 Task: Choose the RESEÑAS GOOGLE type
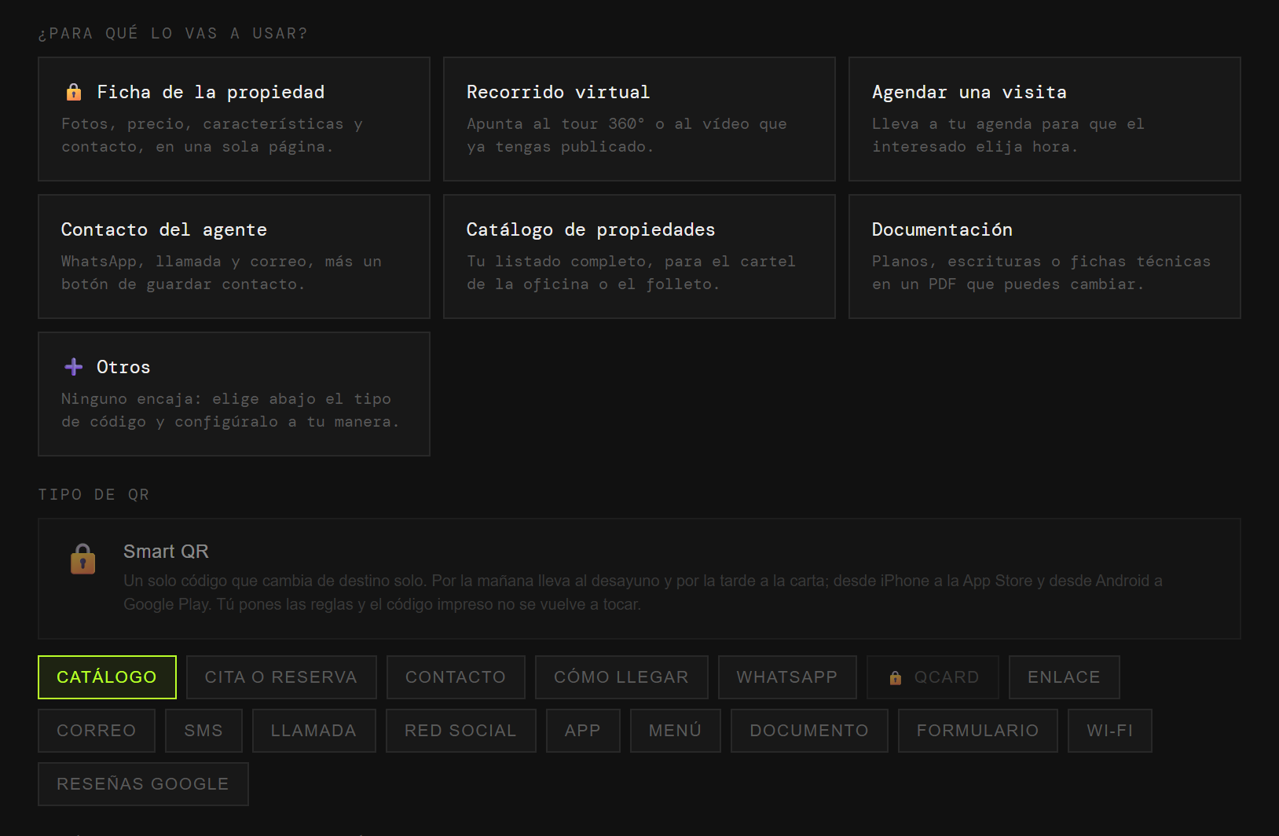143,784
